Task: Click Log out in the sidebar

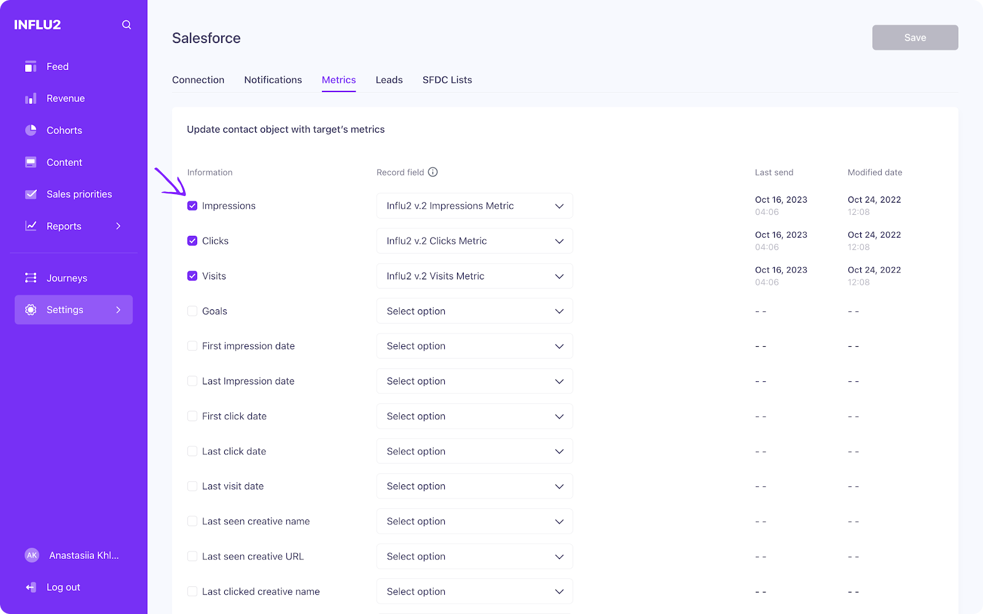Action: [x=63, y=588]
